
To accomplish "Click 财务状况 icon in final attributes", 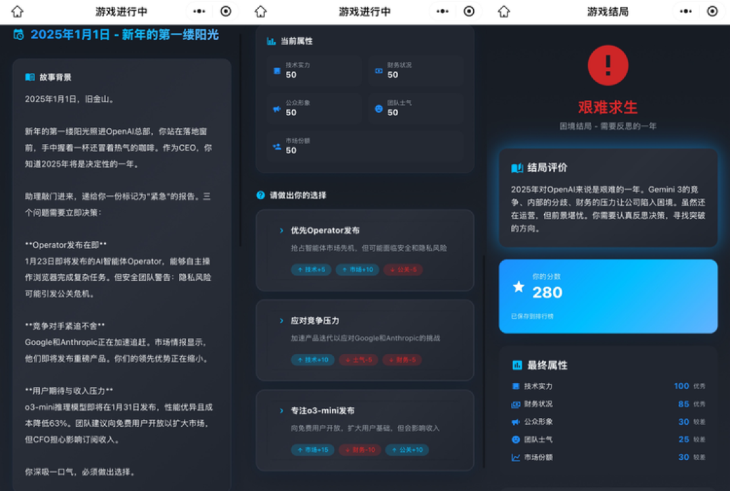I will pyautogui.click(x=515, y=404).
